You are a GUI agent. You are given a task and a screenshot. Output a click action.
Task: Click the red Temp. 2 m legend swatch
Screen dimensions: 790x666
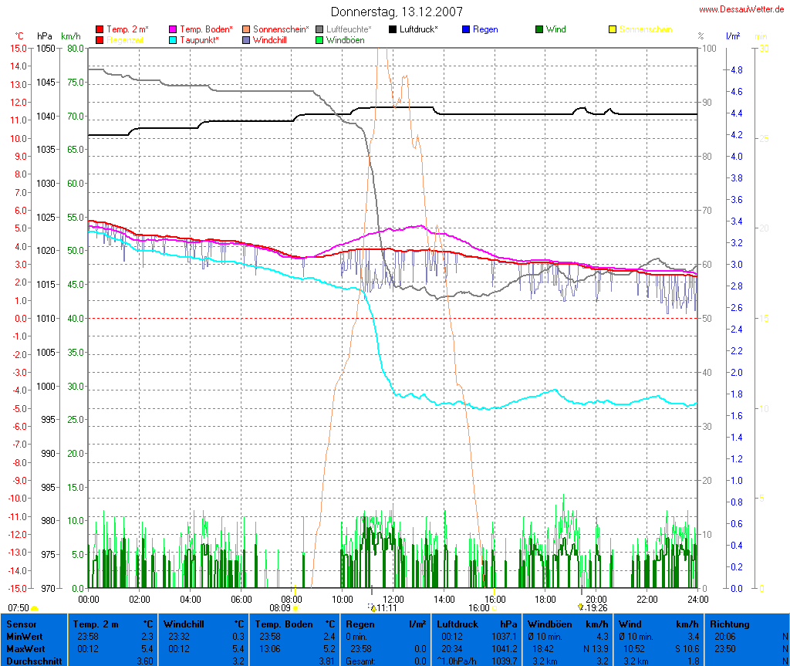click(100, 30)
